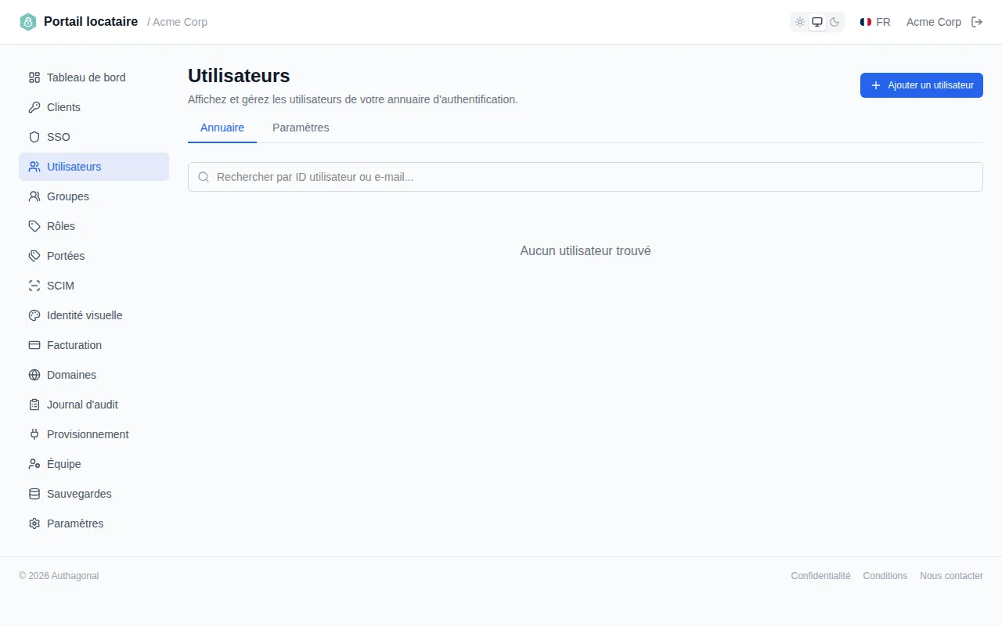Click the Facturation credit card icon
Image resolution: width=1002 pixels, height=626 pixels.
[x=34, y=345]
